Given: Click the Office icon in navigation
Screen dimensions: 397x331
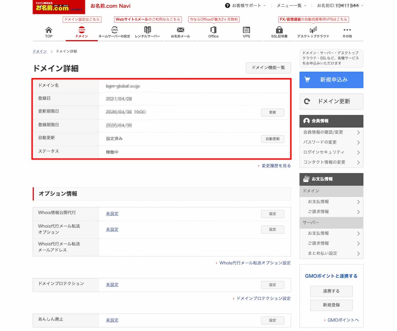Looking at the screenshot, I should [213, 30].
